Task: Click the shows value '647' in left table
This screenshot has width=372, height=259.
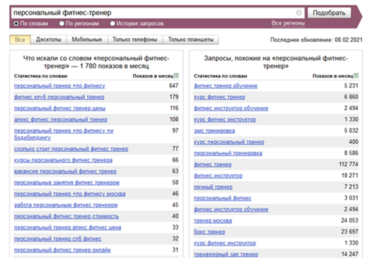Action: click(x=173, y=85)
